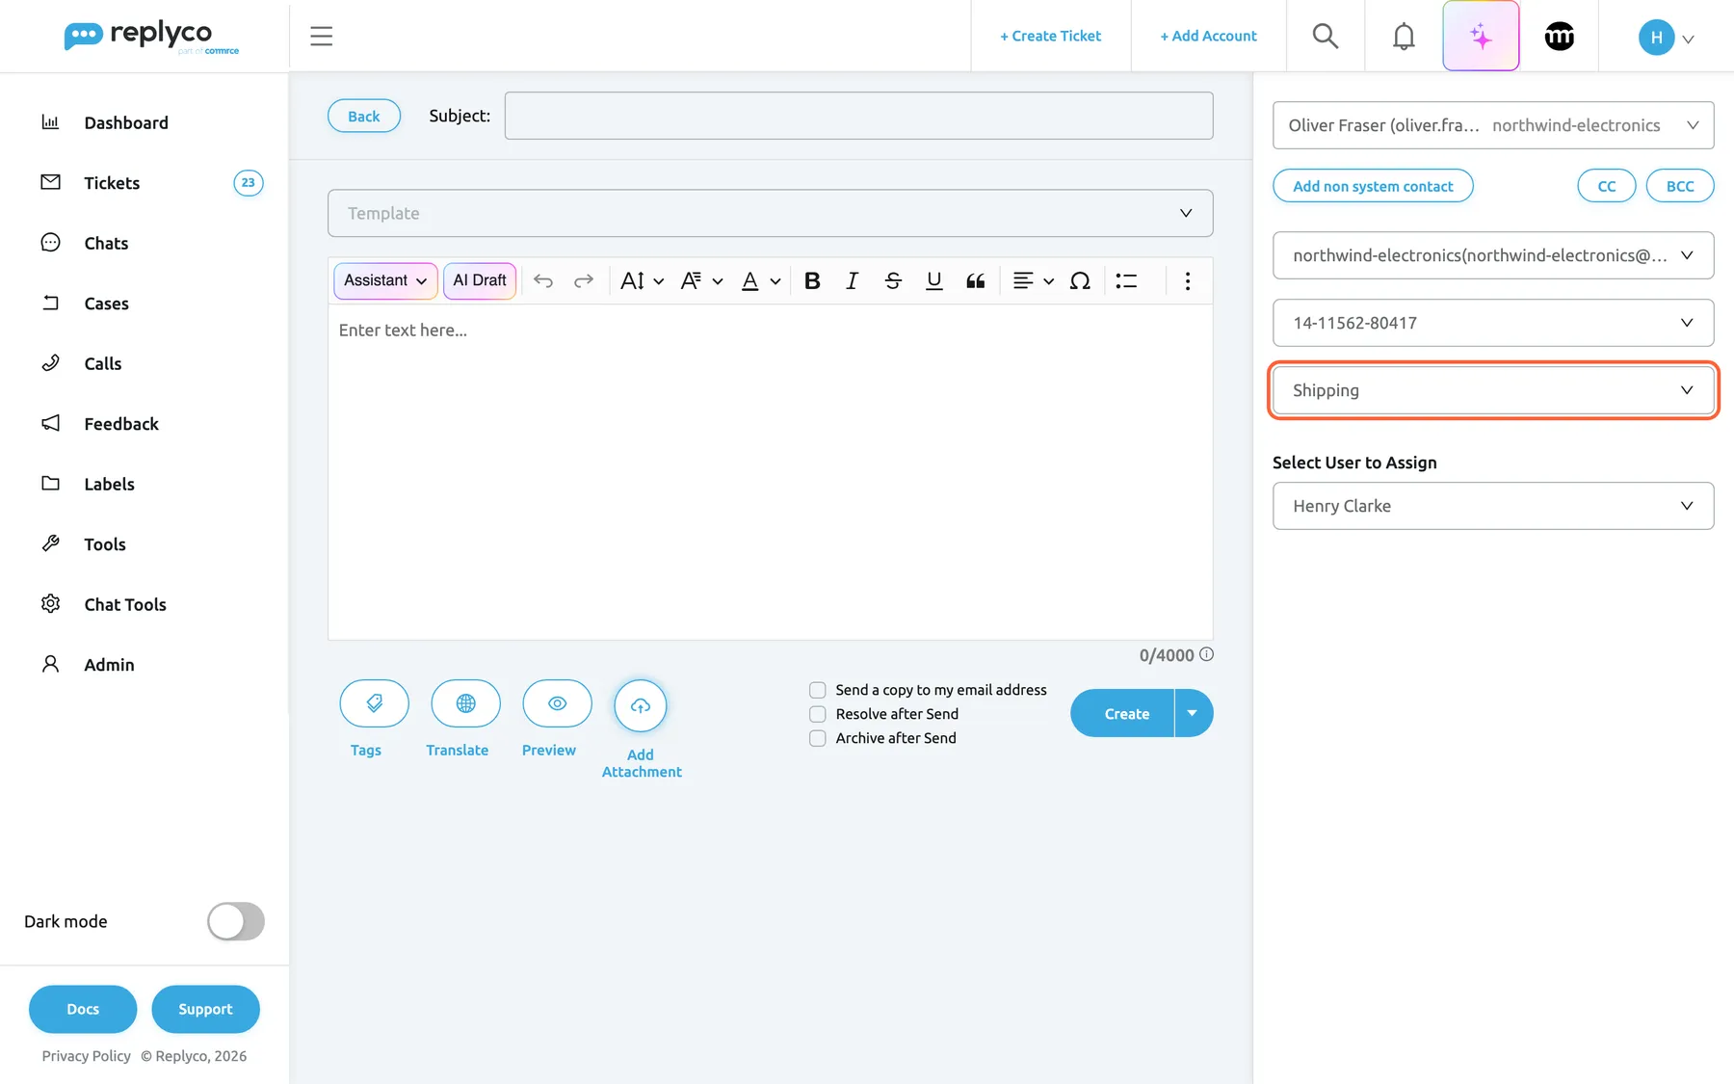Apply strikethrough formatting
Screen dimensions: 1734x1084
coord(893,280)
